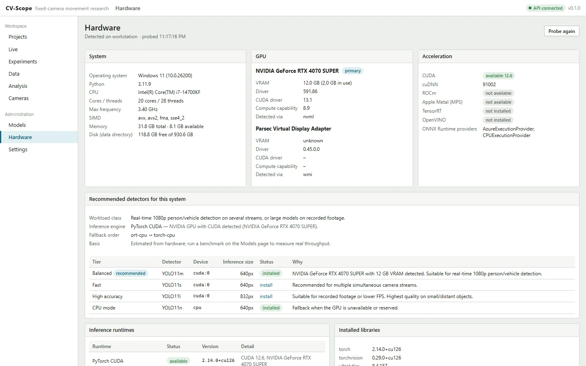
Task: Click installed badge for YOLO11n CPU mode
Action: tap(271, 308)
